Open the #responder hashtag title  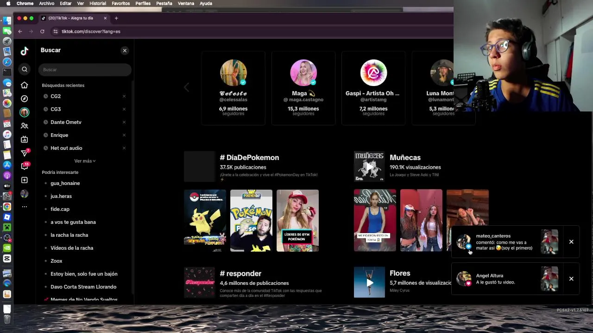pyautogui.click(x=240, y=274)
